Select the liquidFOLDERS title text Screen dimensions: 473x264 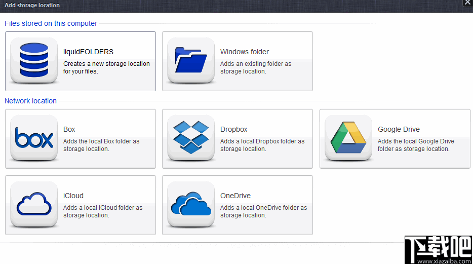89,52
